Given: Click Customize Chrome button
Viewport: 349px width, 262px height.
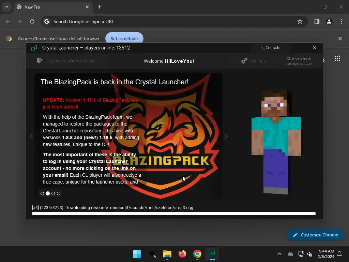Looking at the screenshot, I should tap(315, 235).
